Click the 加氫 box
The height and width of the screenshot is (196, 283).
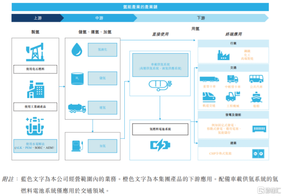pos(103,146)
